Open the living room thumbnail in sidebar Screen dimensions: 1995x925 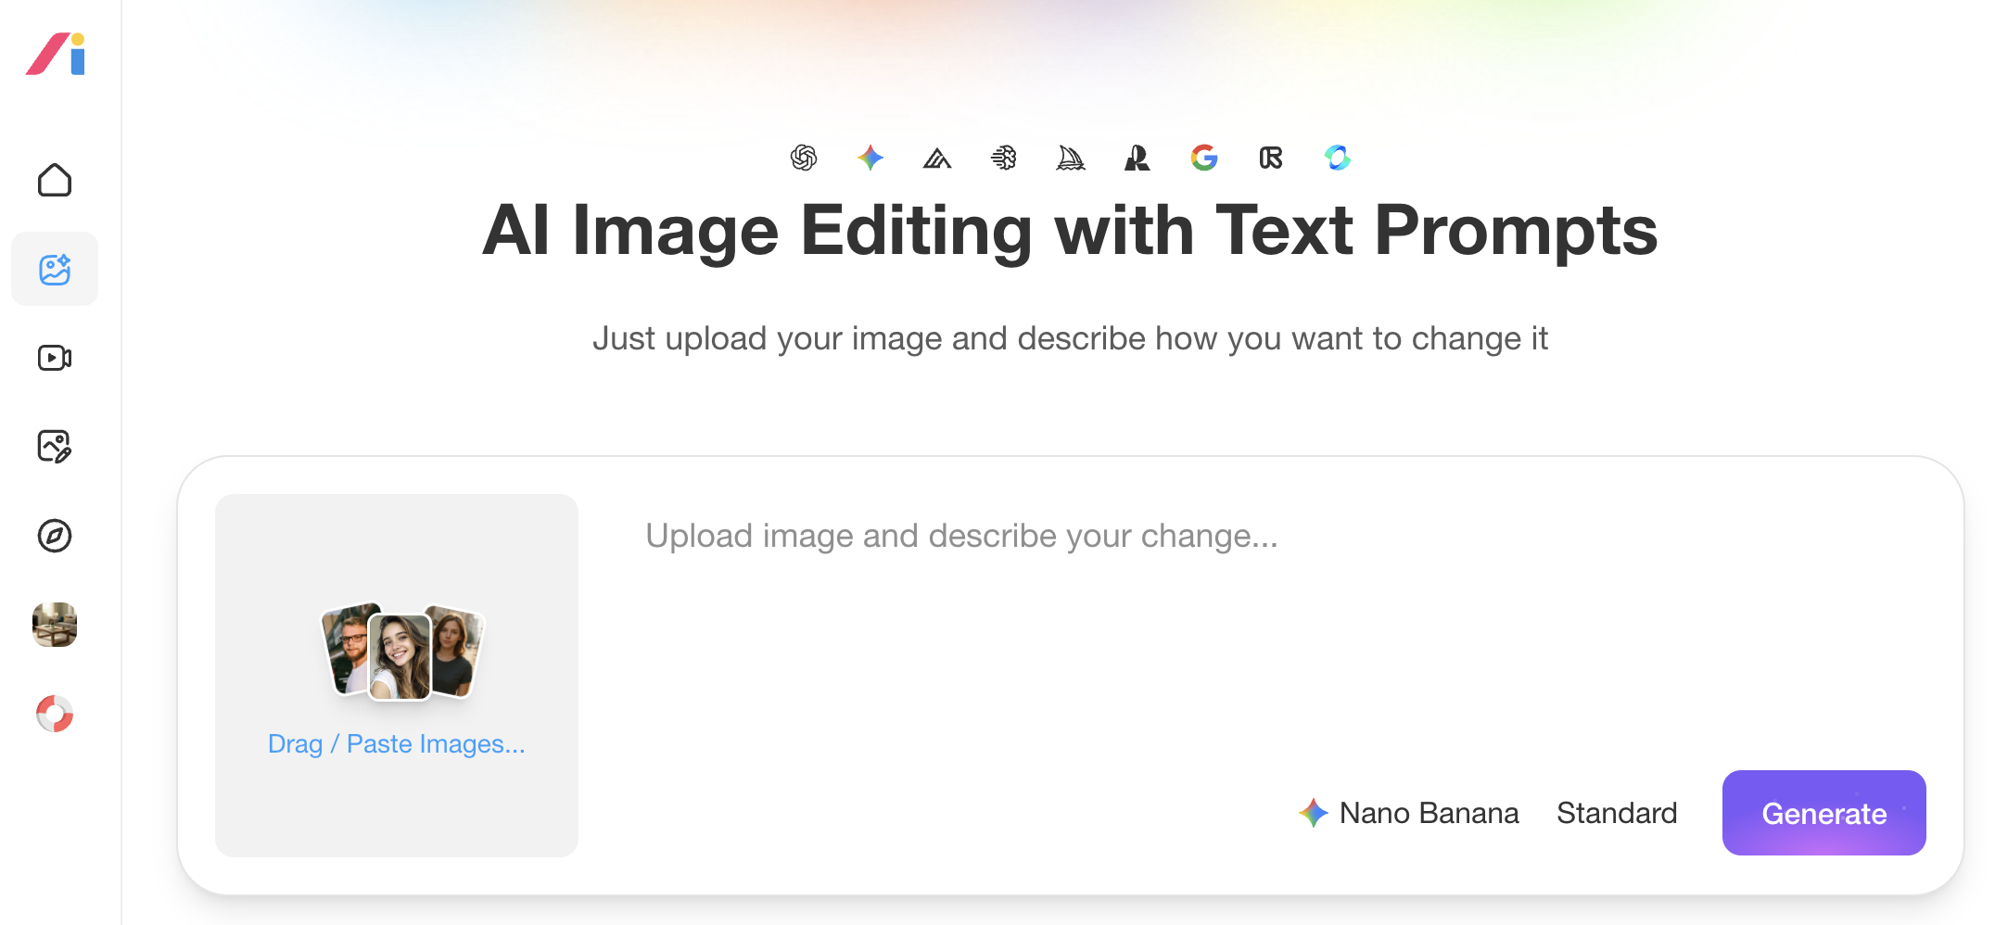coord(55,625)
